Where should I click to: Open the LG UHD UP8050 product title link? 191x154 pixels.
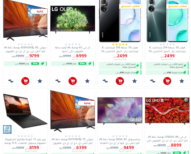pyautogui.click(x=167, y=139)
